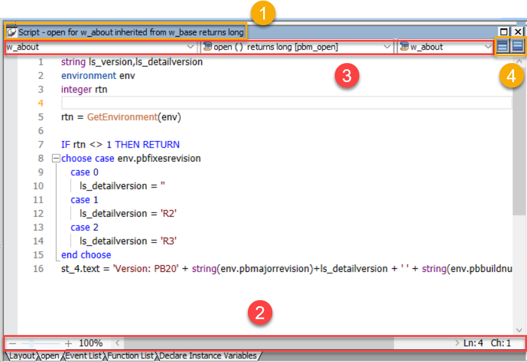The image size is (527, 362).
Task: Open the Declare Instance Variables tab
Action: (208, 355)
